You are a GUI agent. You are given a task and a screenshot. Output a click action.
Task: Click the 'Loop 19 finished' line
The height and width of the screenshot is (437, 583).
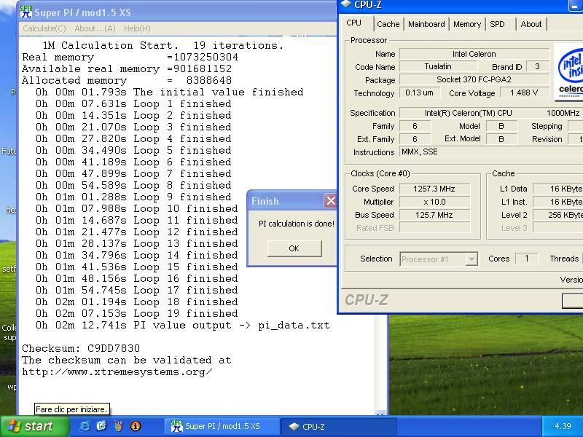coord(137,313)
